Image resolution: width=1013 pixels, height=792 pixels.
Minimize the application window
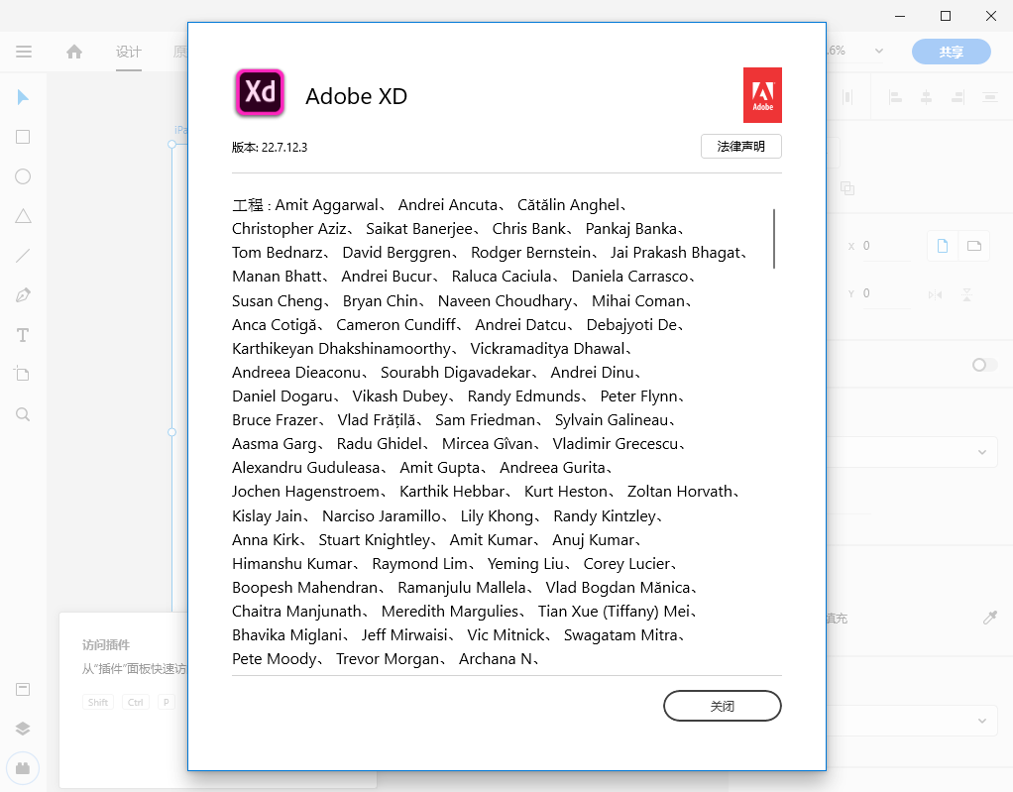point(900,16)
